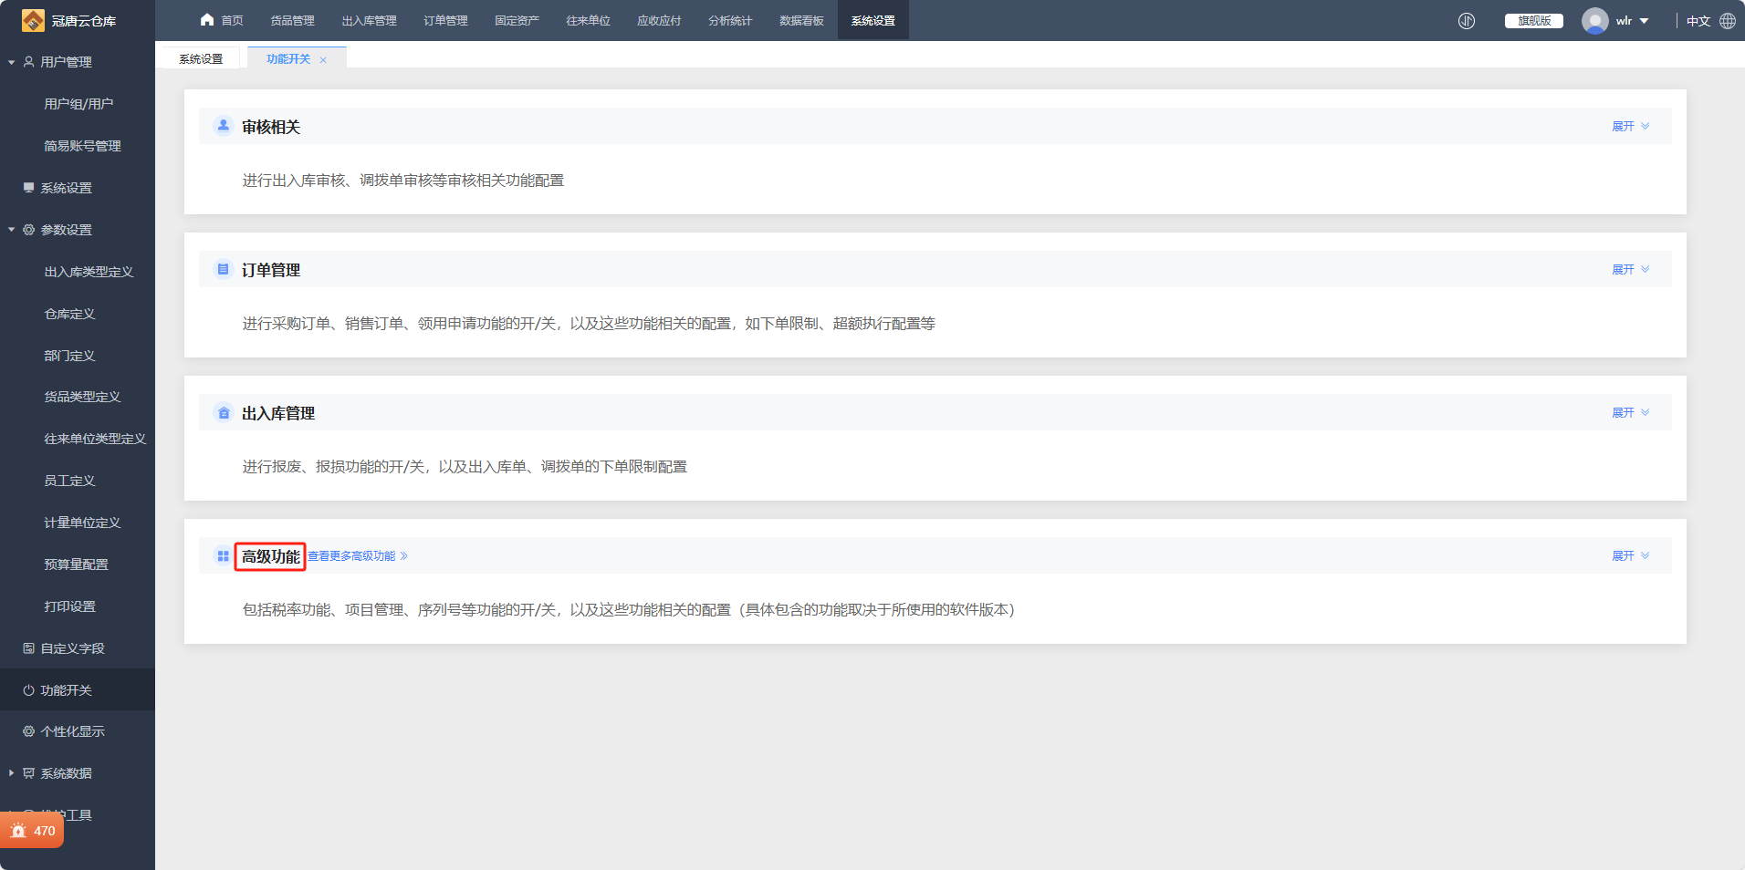Open 应收应付 top menu
The image size is (1745, 870).
659,21
